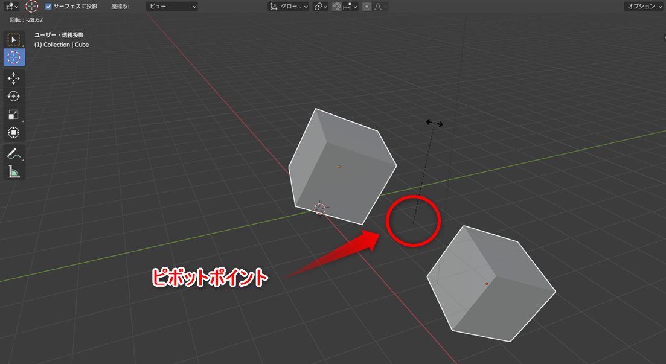Choose the Measure tool

coord(14,171)
